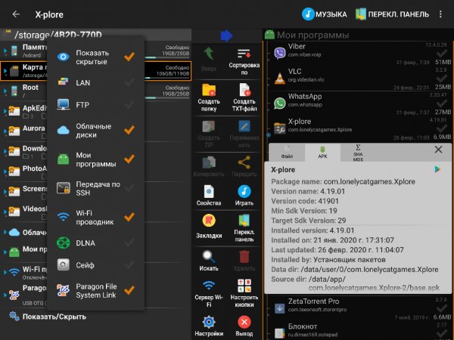Tap the Мои программы pane header
Image resolution: width=454 pixels, height=340 pixels.
tap(359, 35)
